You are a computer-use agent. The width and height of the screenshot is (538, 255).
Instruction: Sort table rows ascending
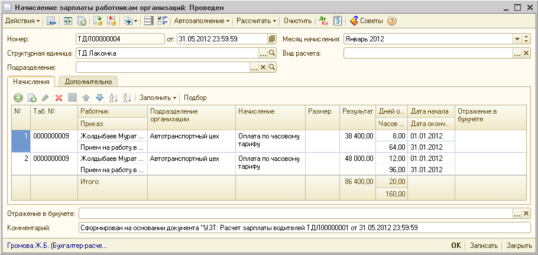[114, 98]
